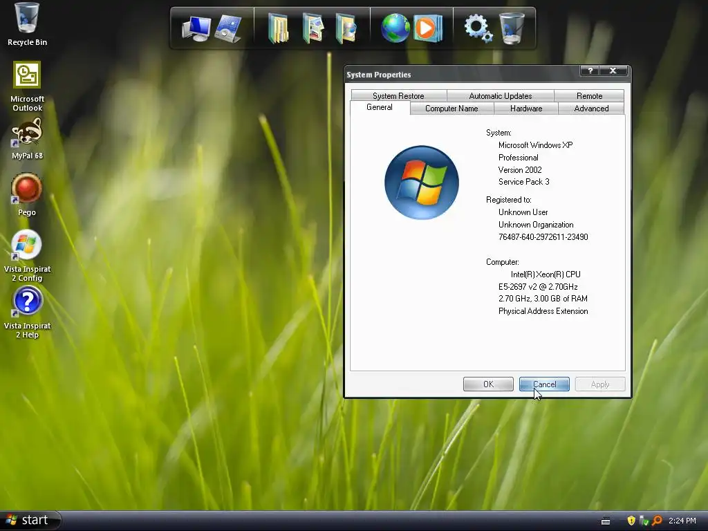Image resolution: width=708 pixels, height=531 pixels.
Task: Click the System Properties title bar
Action: click(463, 75)
